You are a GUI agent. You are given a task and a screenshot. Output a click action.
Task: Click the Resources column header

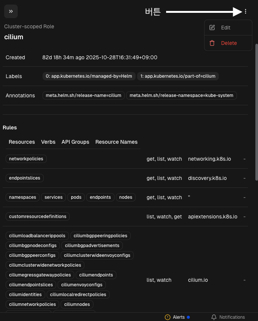22,142
